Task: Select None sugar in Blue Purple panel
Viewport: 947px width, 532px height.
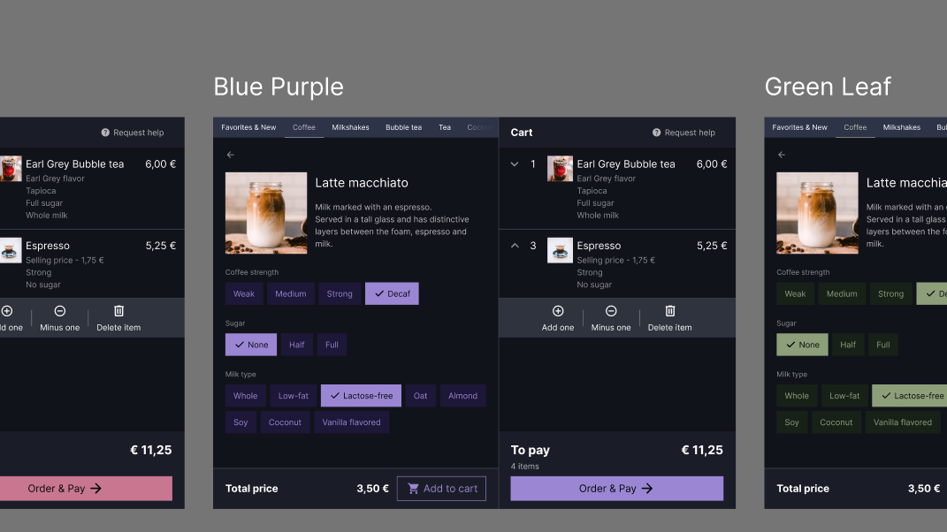Action: pos(251,345)
